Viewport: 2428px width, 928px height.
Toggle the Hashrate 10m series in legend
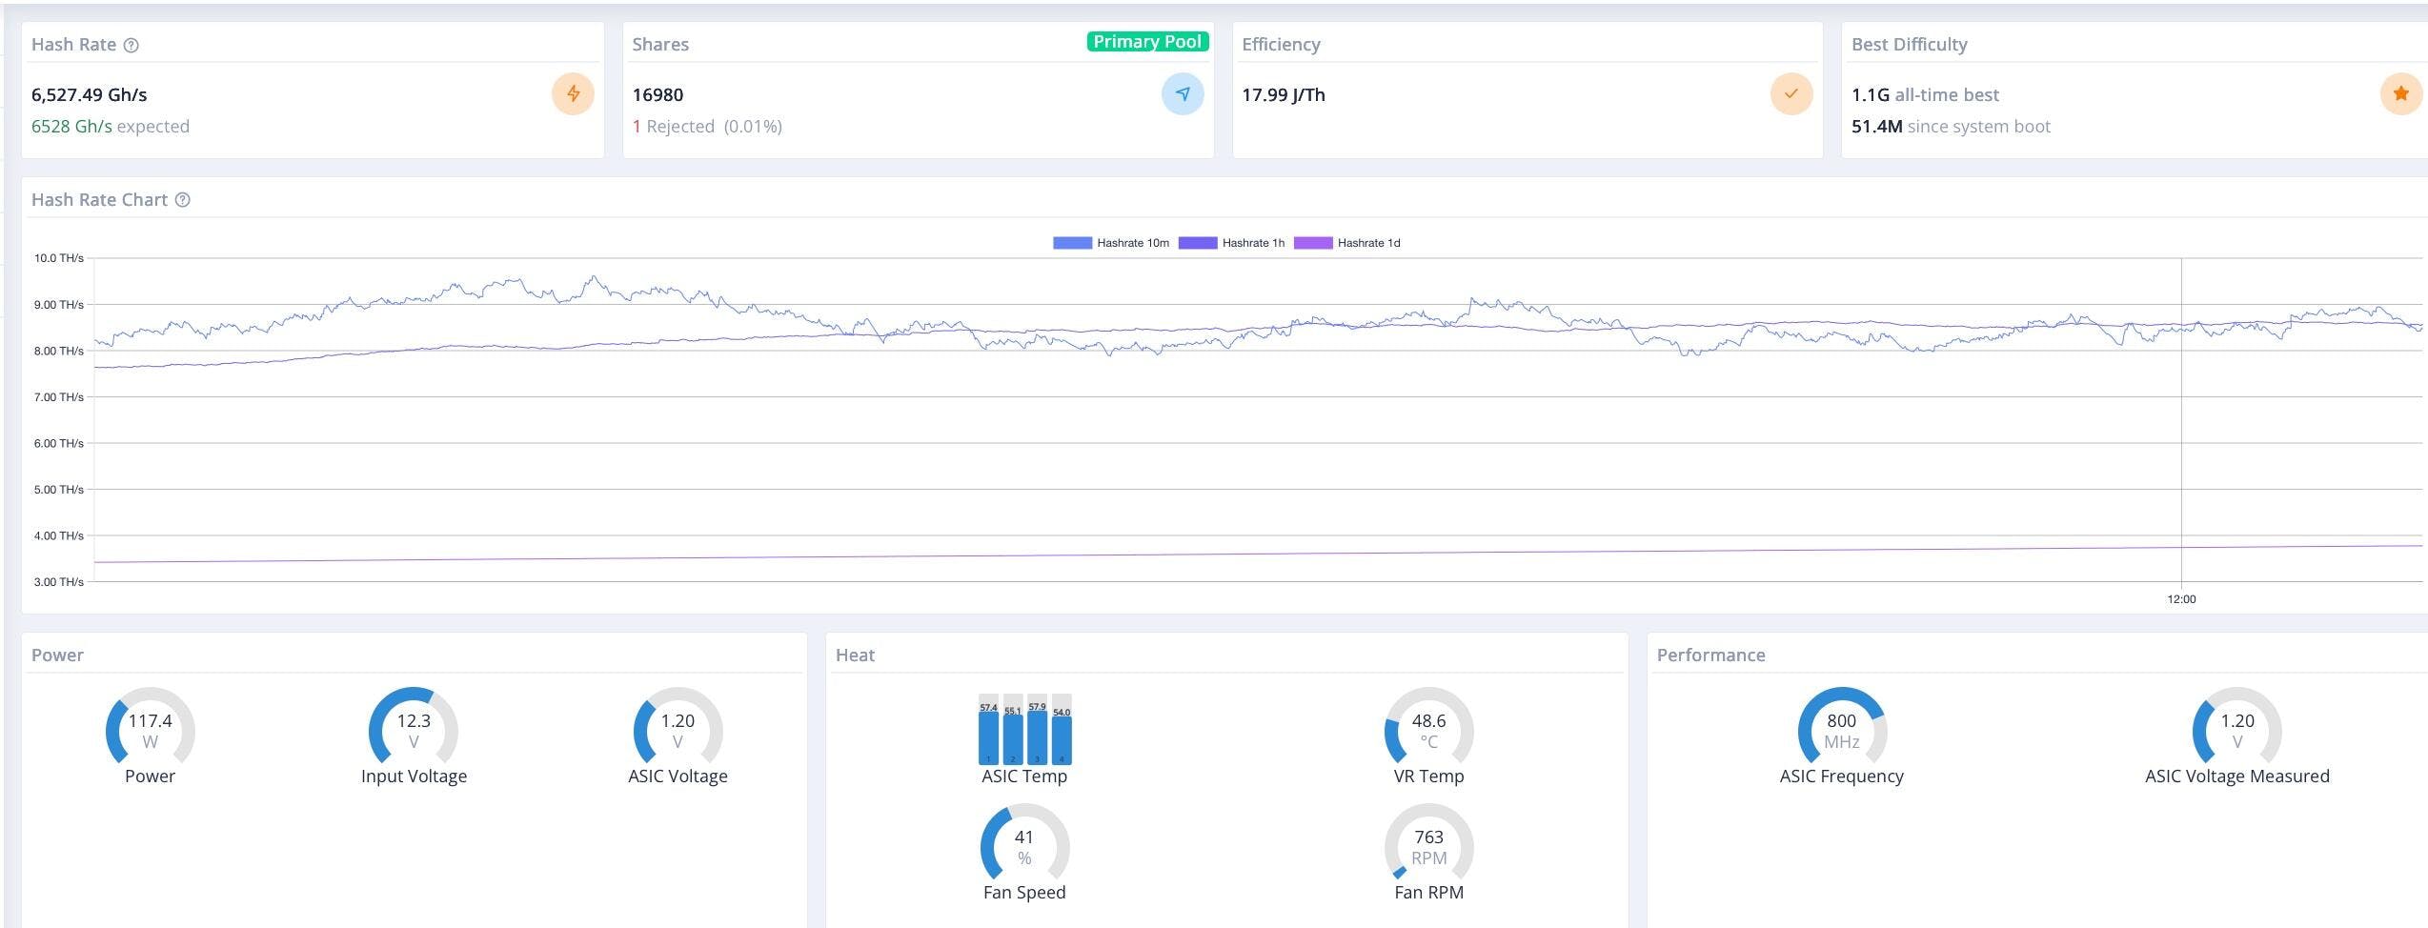[1132, 243]
